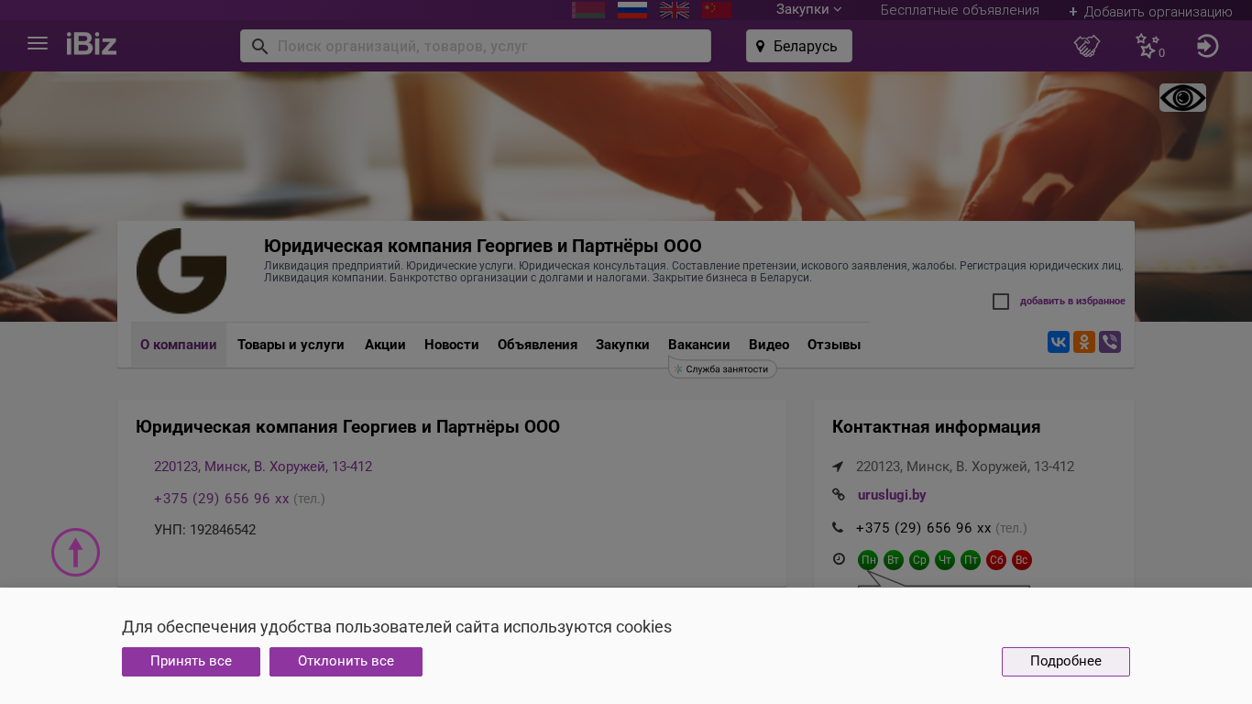Switch to Chinese flag language
The width and height of the screenshot is (1252, 704).
[x=717, y=10]
